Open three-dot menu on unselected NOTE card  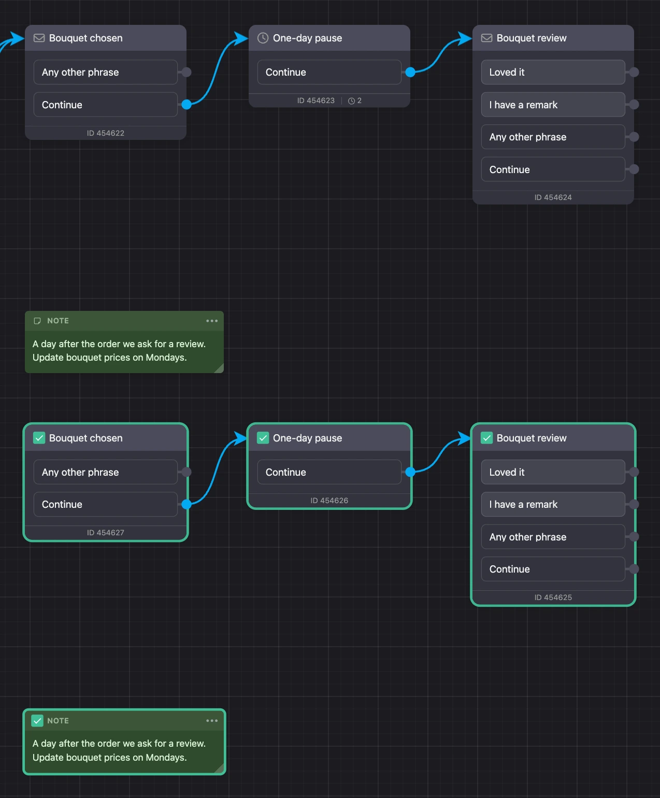pos(212,321)
